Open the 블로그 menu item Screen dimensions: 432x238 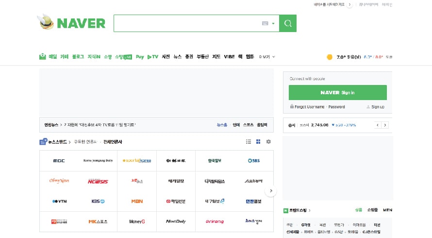tap(78, 56)
